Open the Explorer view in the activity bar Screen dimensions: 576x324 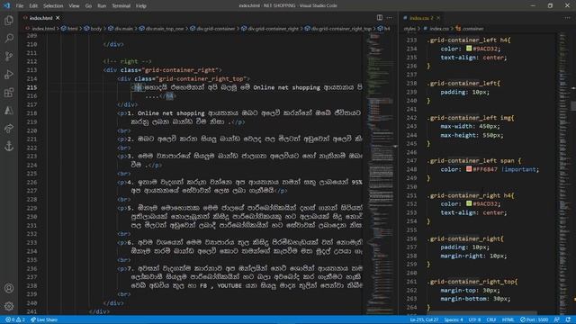tap(9, 20)
